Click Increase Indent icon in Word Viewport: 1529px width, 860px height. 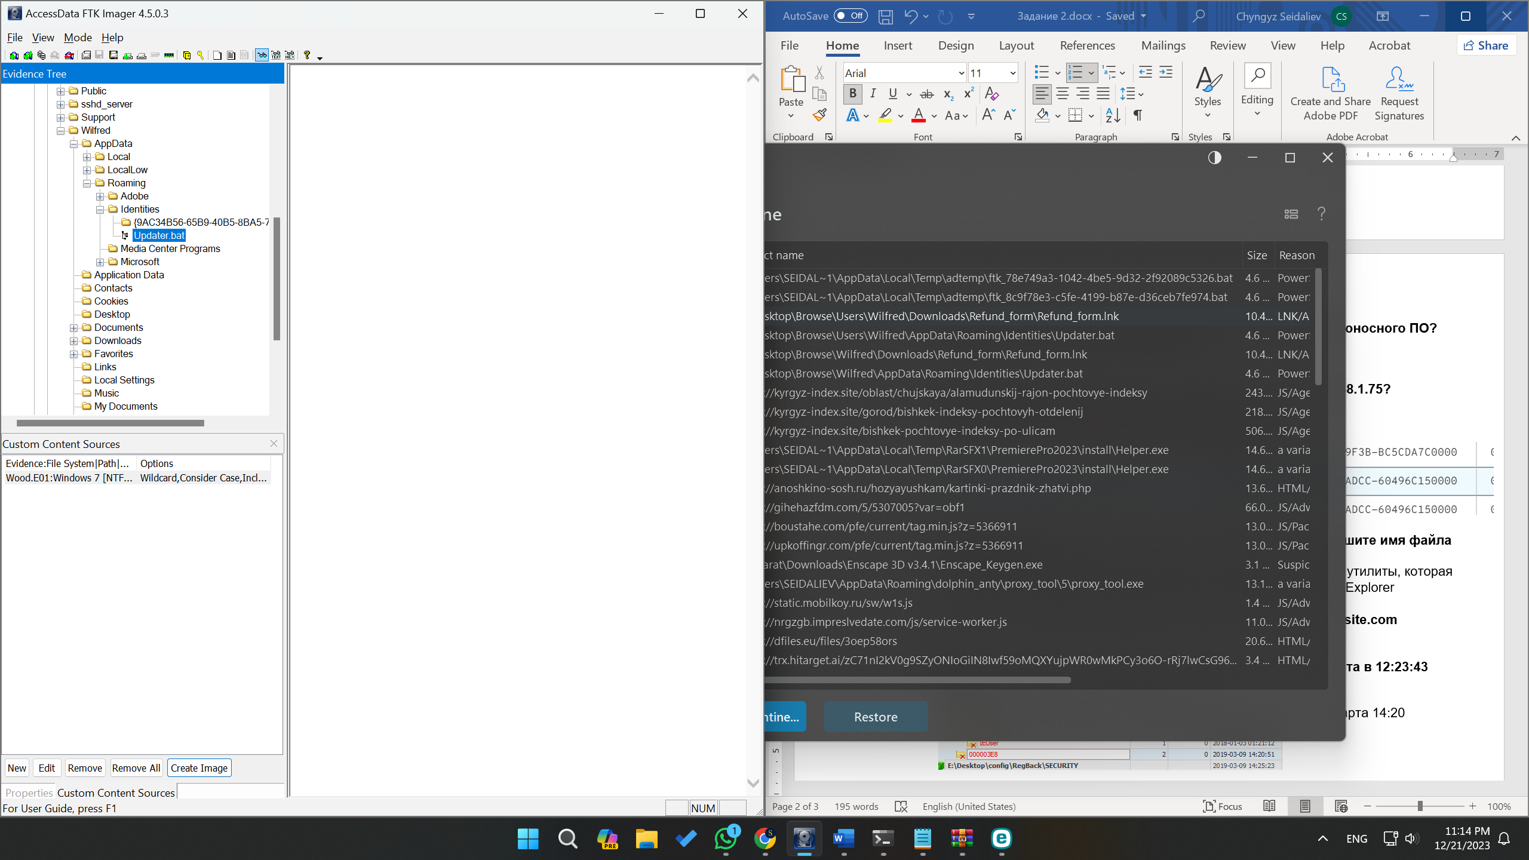click(x=1166, y=73)
